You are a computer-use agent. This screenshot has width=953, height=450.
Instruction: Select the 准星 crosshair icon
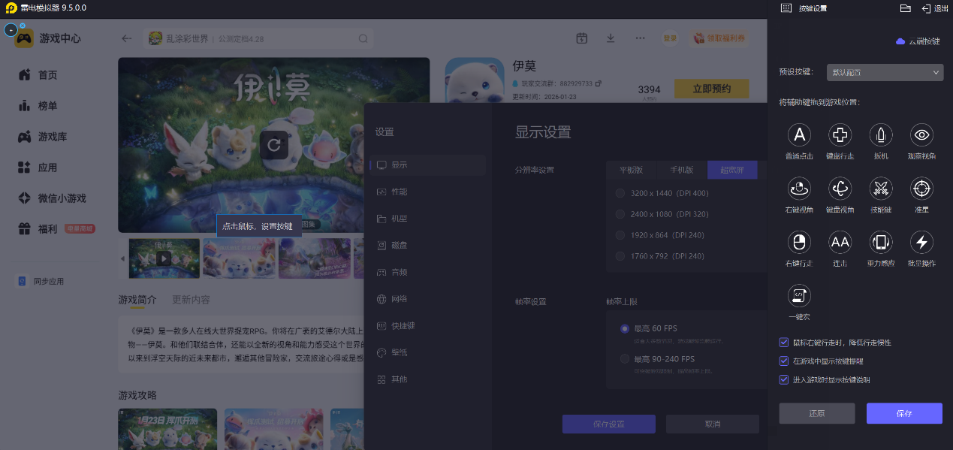tap(921, 189)
